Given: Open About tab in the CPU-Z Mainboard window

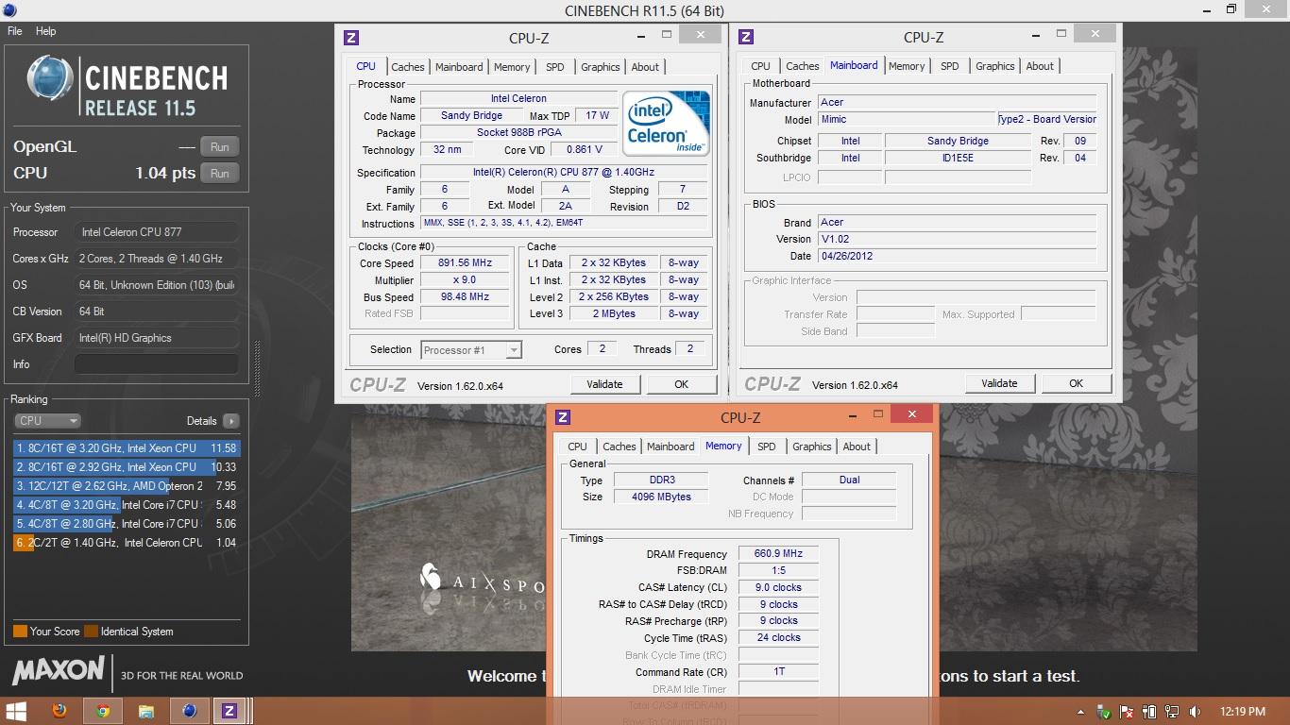Looking at the screenshot, I should pyautogui.click(x=1040, y=66).
